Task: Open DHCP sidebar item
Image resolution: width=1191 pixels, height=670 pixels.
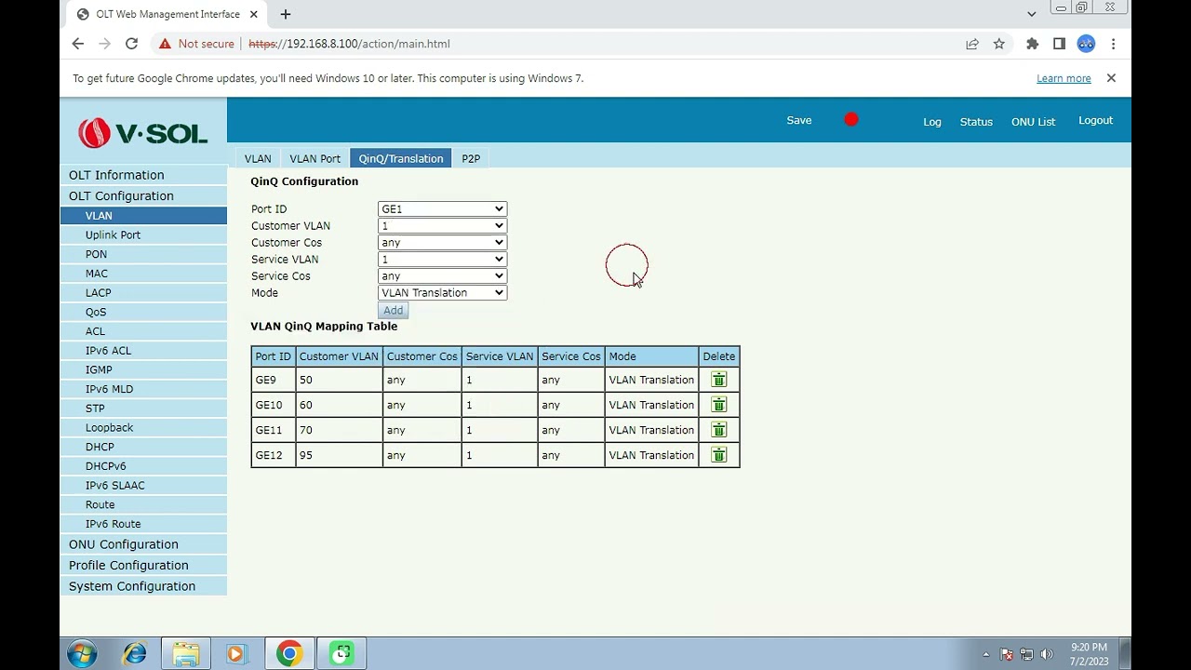Action: (x=143, y=447)
